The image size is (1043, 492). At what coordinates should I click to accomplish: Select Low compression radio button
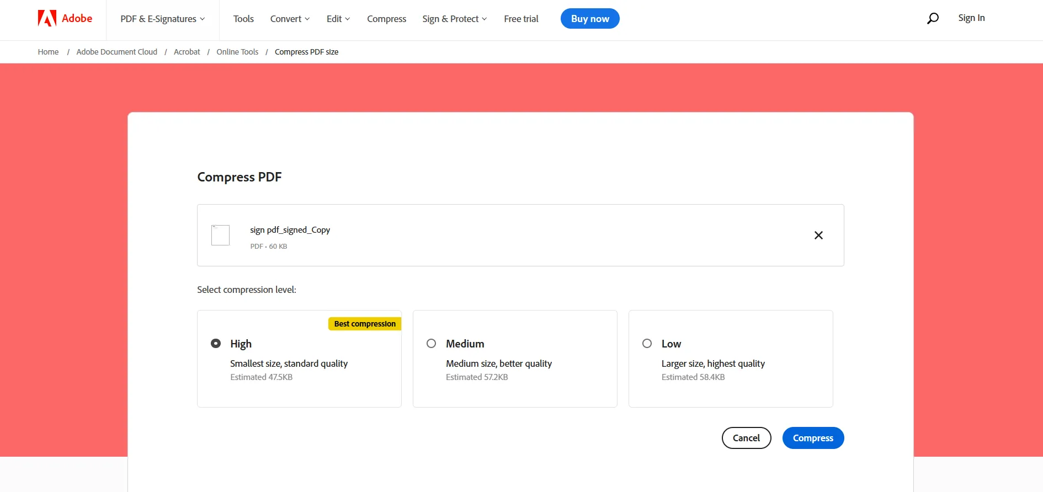[647, 344]
